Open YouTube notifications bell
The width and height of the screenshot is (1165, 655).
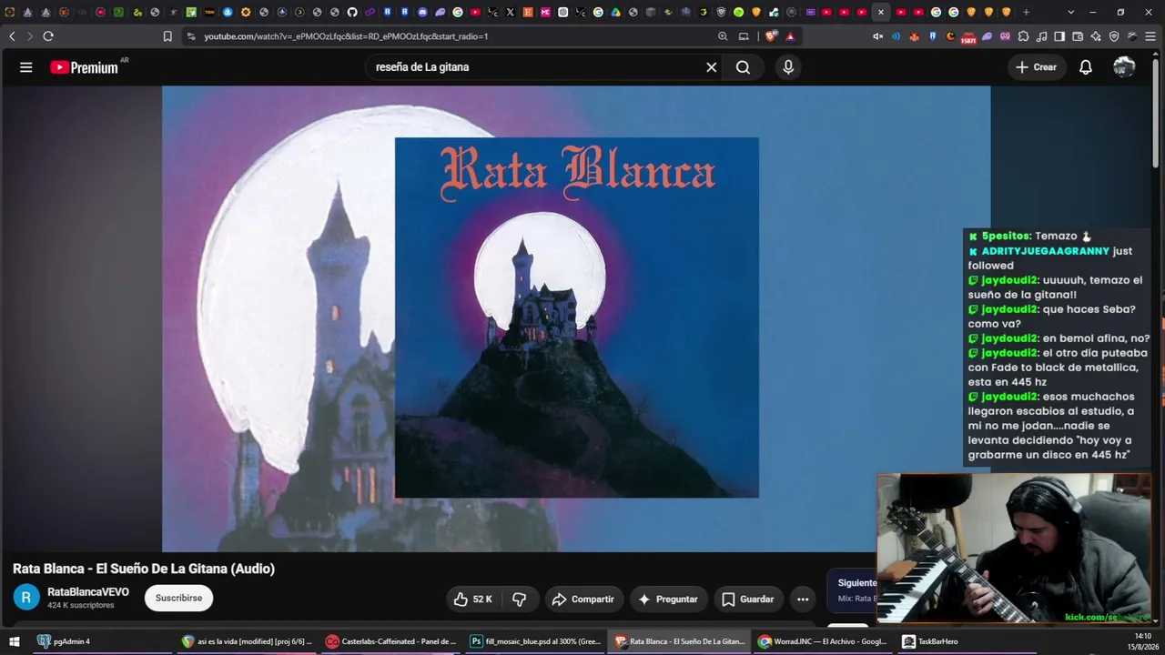click(1086, 67)
